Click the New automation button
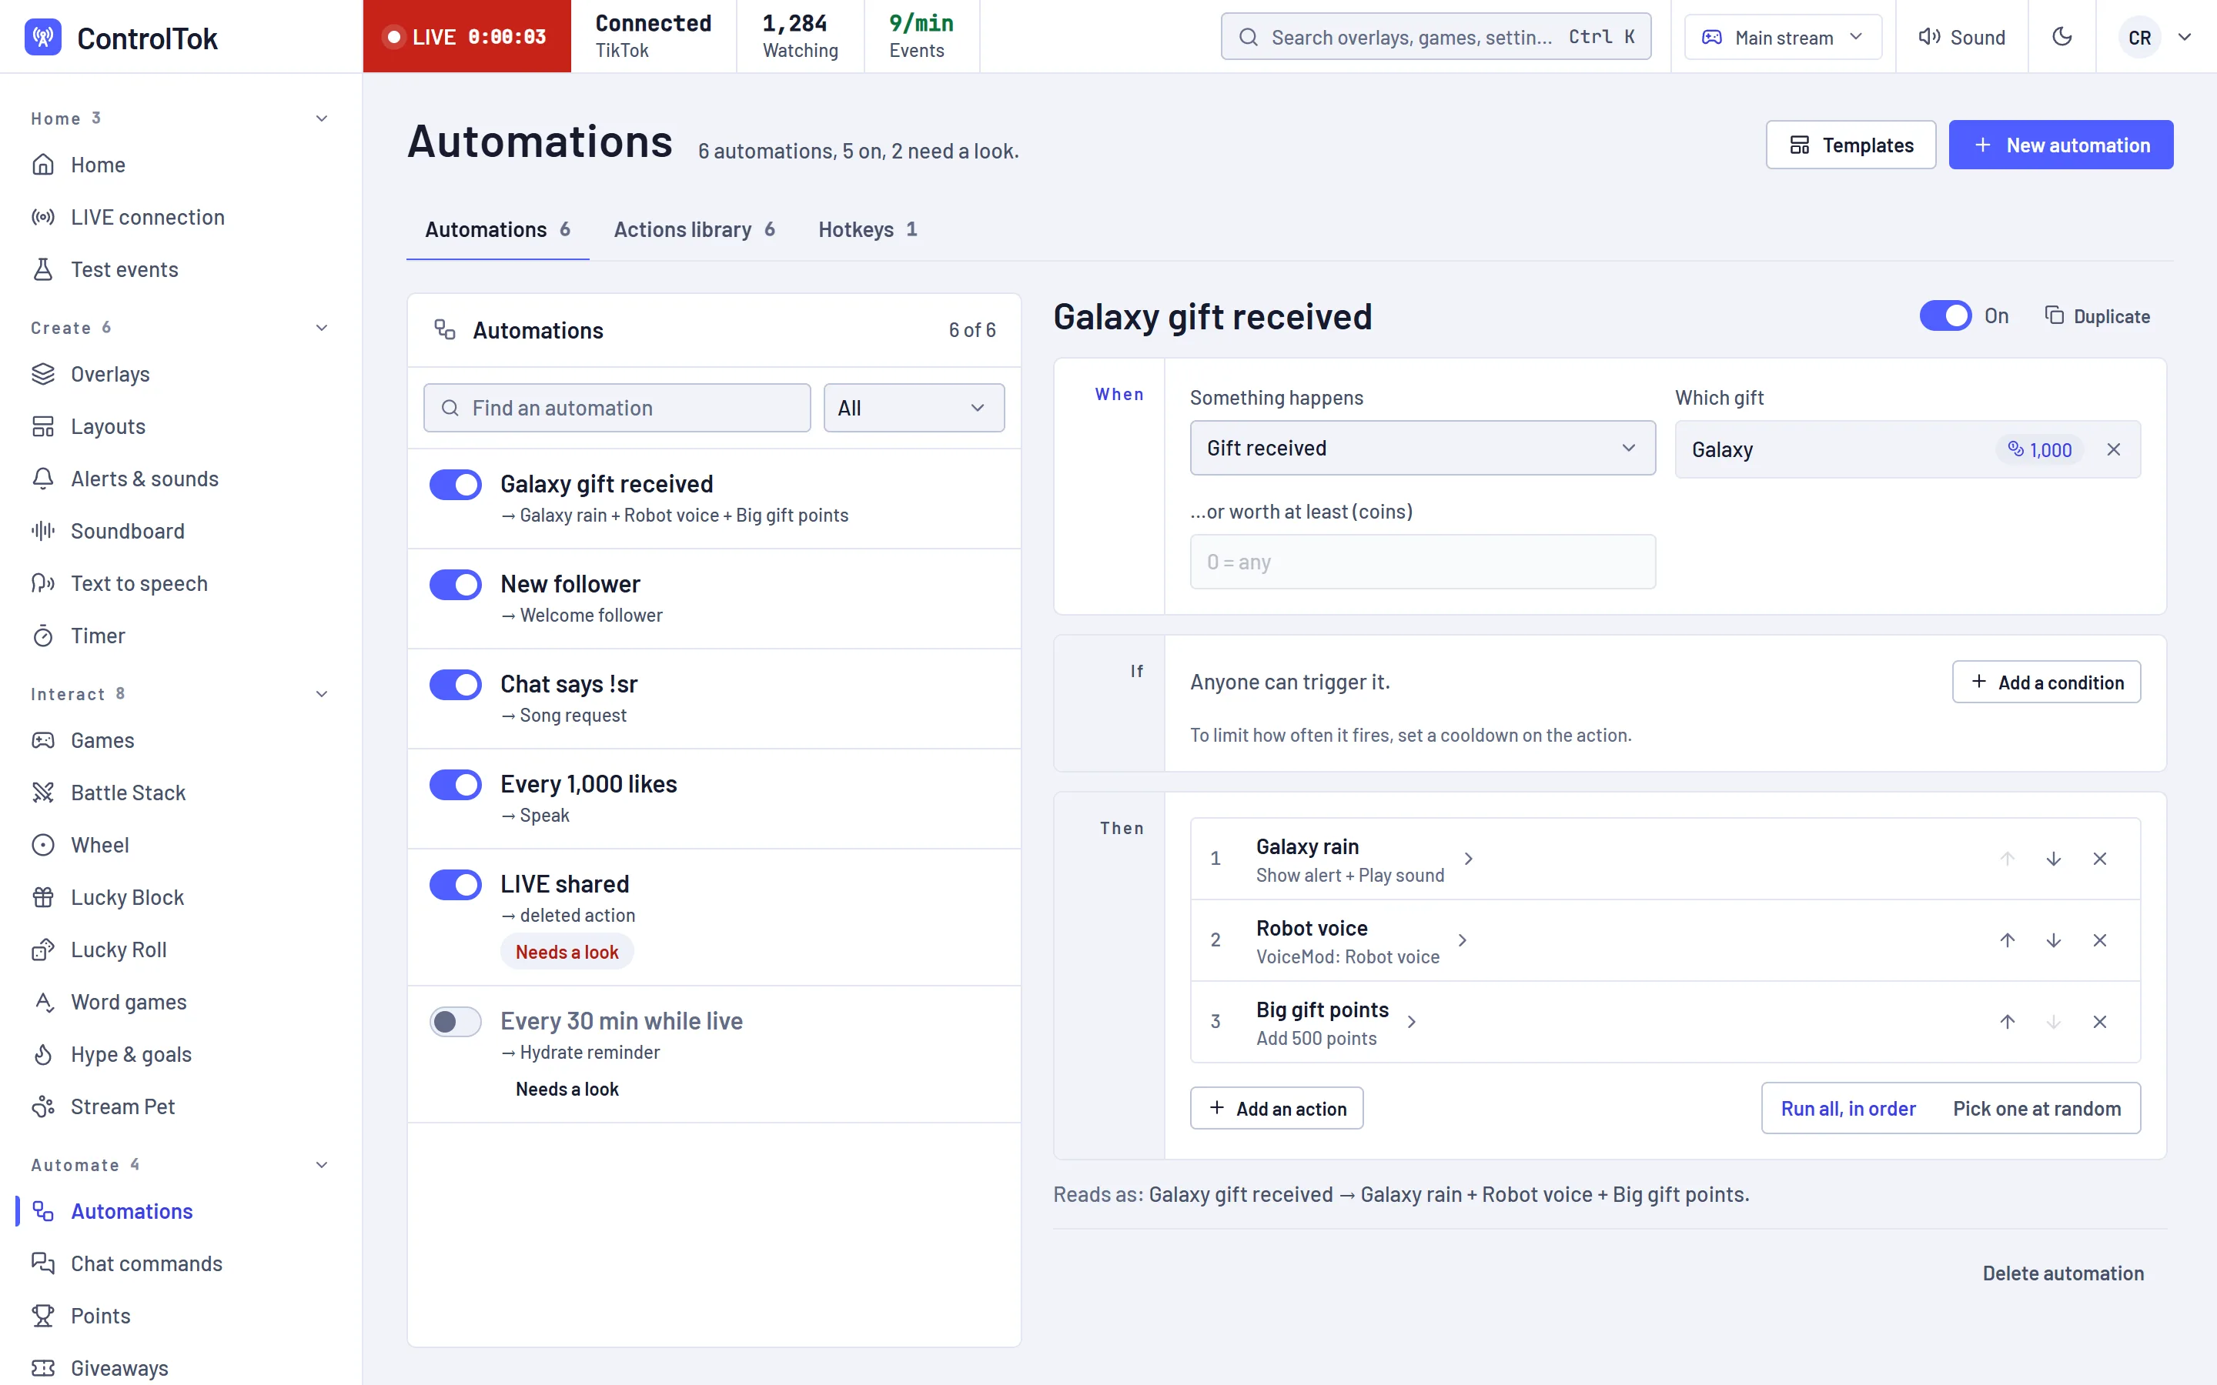Screen dimensions: 2217x1385 click(x=2060, y=145)
